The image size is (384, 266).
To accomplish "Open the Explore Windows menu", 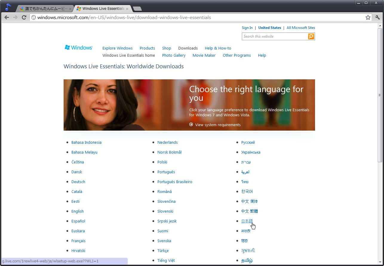I will (x=117, y=48).
